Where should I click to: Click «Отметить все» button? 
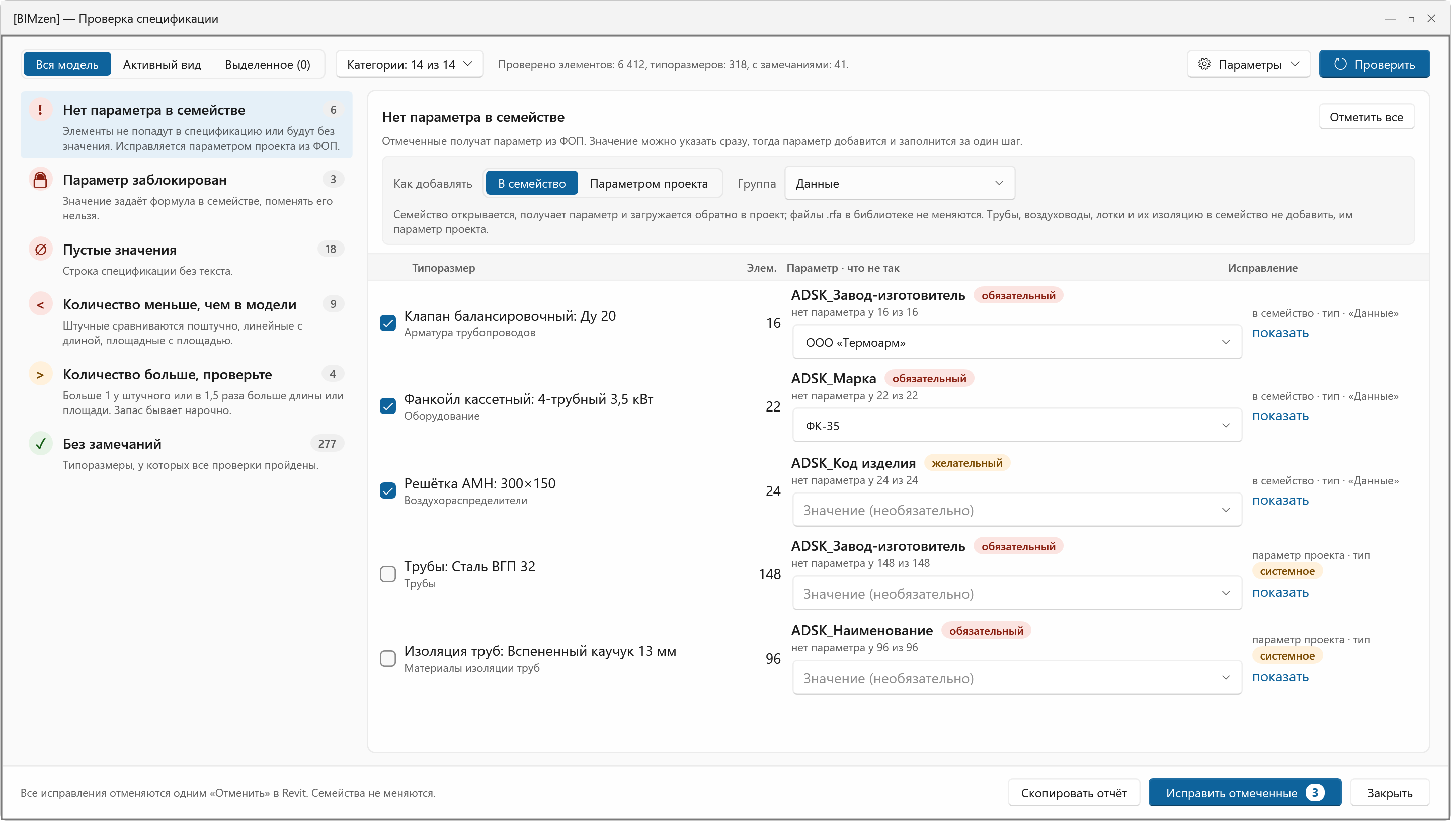[x=1366, y=117]
